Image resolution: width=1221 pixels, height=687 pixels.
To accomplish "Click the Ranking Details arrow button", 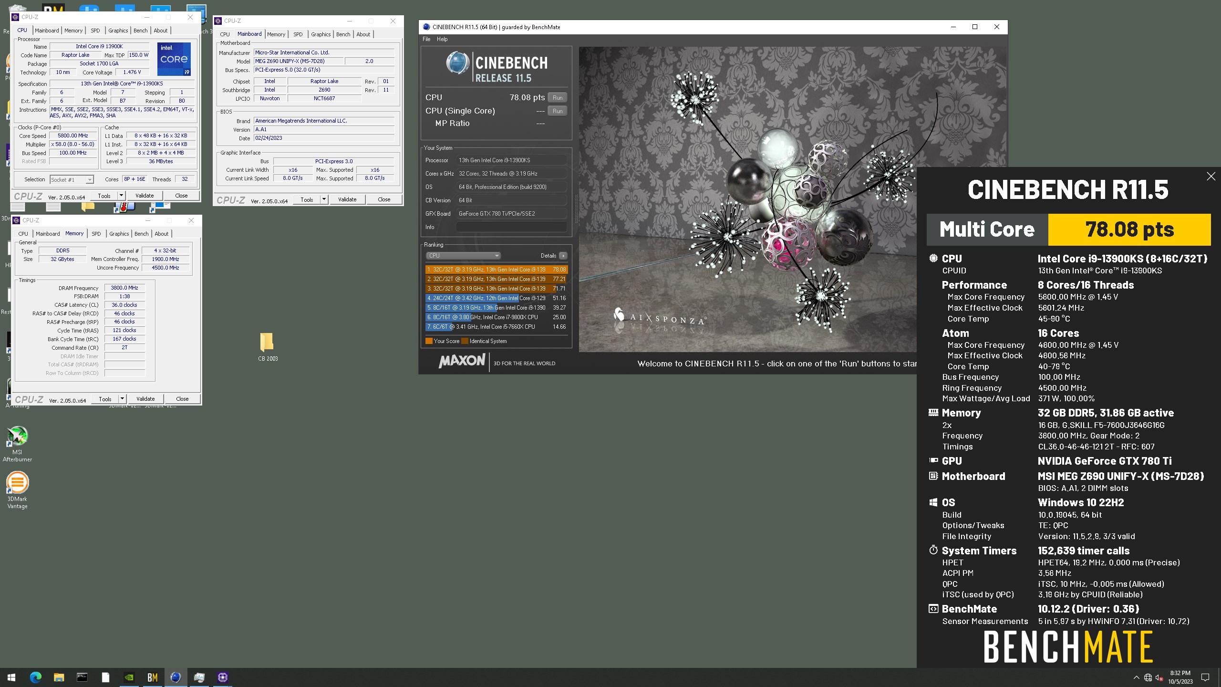I will tap(563, 256).
